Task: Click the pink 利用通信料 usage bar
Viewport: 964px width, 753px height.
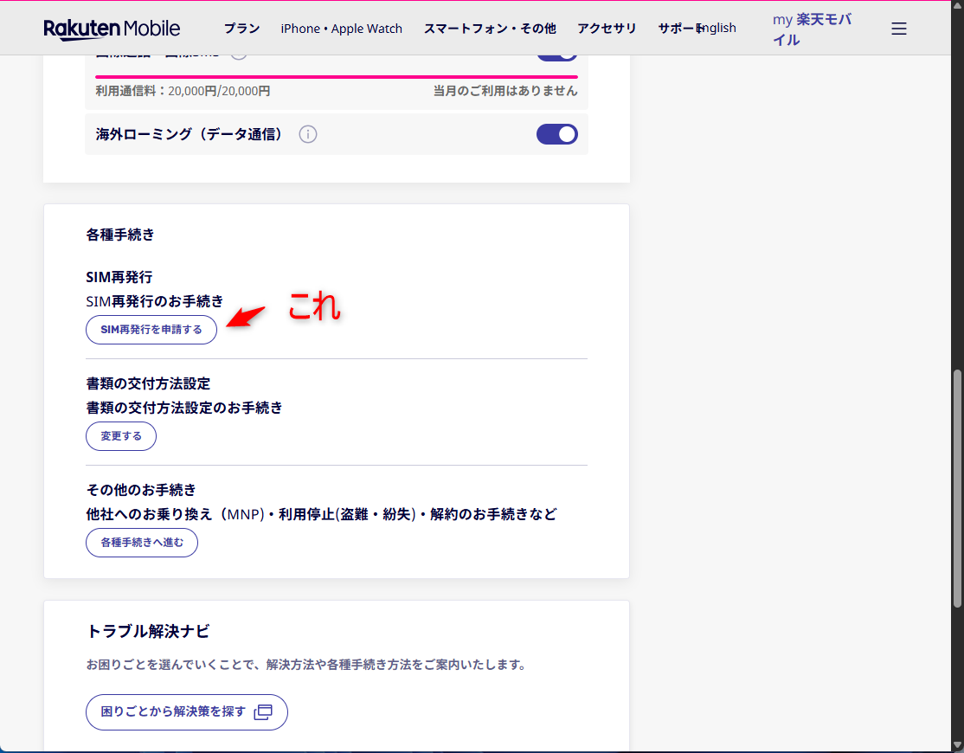Action: coord(336,76)
